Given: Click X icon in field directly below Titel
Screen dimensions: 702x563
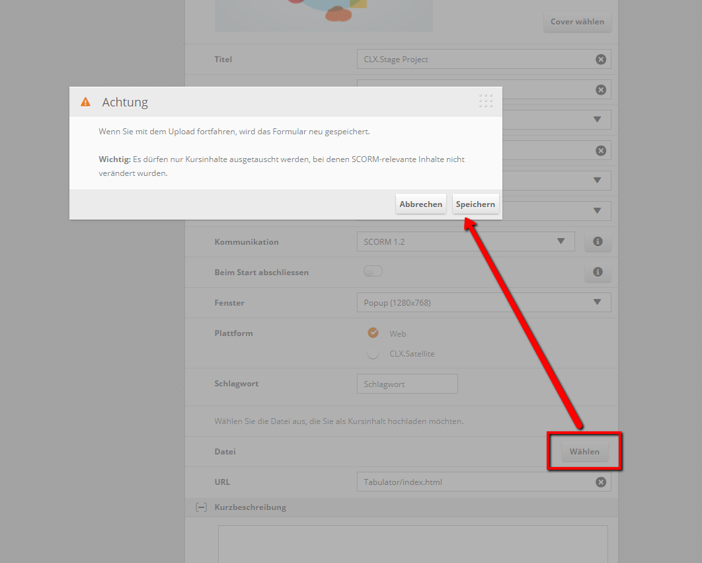Looking at the screenshot, I should coord(600,90).
